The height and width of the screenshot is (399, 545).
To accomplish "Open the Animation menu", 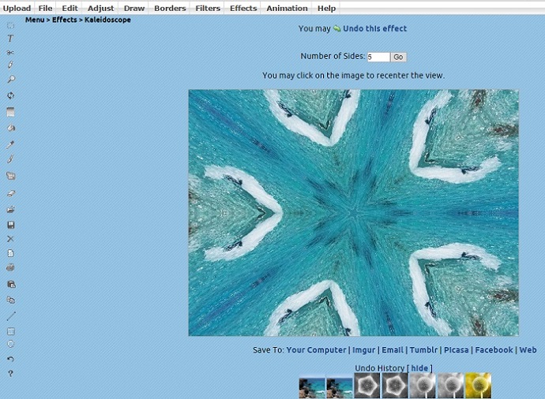I will coord(287,8).
